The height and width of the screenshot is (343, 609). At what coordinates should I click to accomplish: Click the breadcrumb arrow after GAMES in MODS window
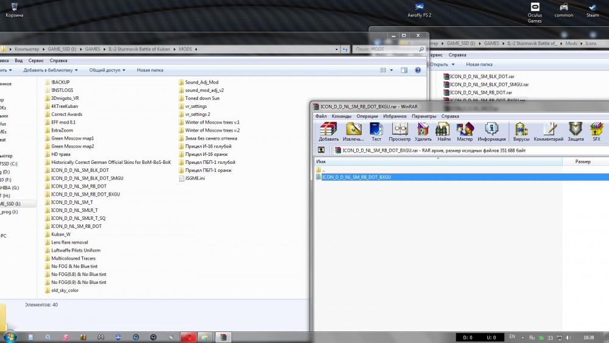click(104, 49)
